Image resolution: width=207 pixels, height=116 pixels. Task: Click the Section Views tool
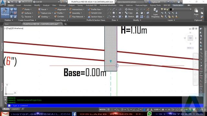pyautogui.click(x=96, y=17)
